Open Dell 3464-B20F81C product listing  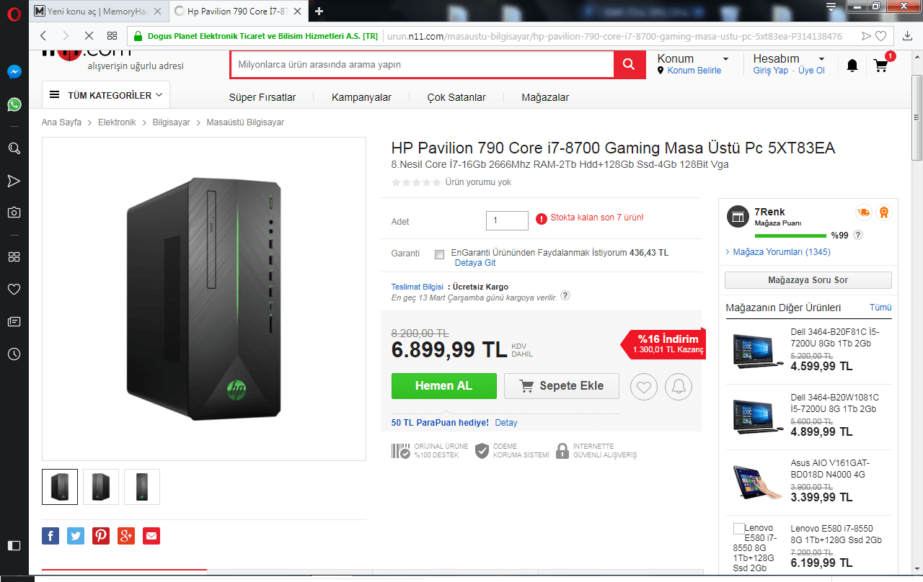(808, 349)
